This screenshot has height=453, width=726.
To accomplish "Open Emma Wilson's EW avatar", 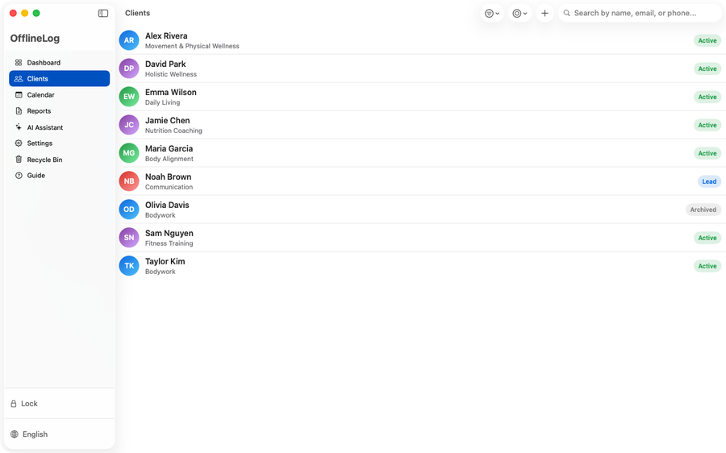I will (x=129, y=97).
